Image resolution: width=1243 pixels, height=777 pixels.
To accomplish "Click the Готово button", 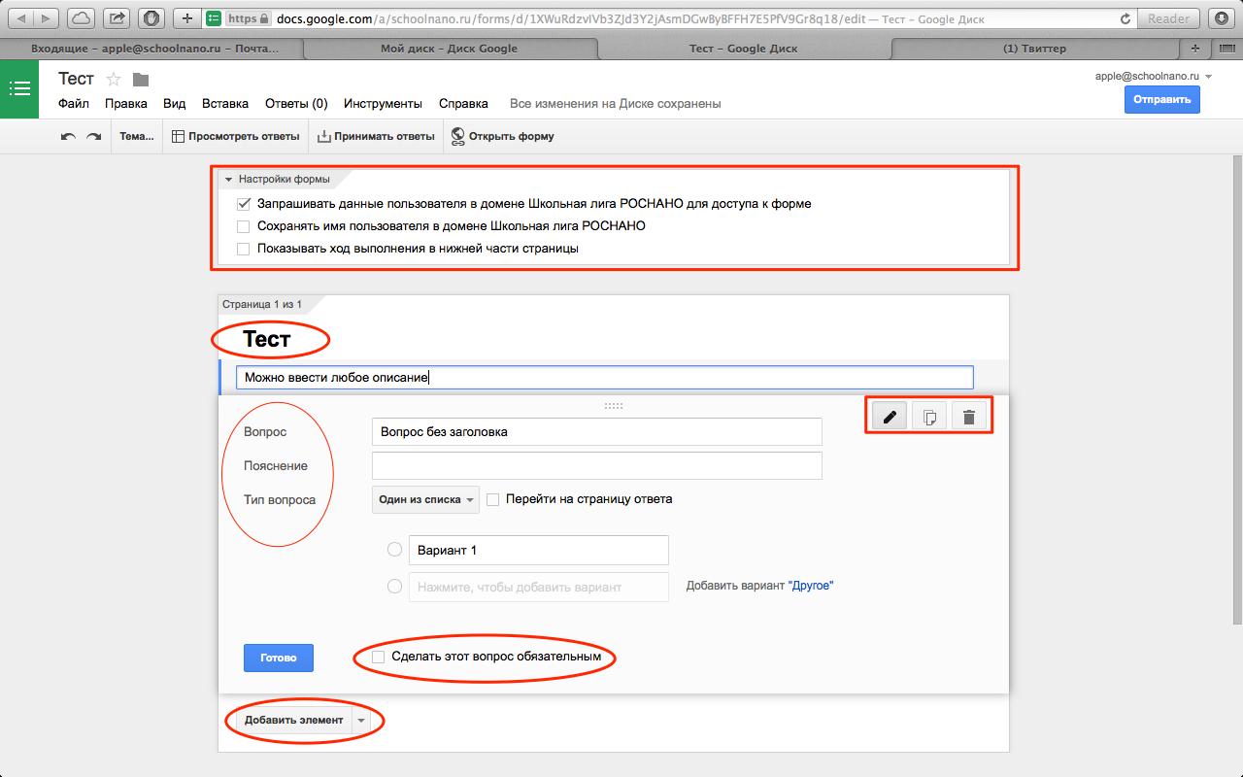I will coord(278,658).
